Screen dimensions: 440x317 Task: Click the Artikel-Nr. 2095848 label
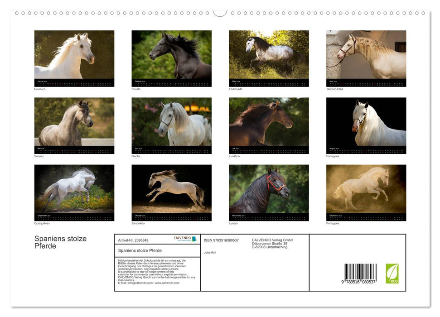click(133, 240)
